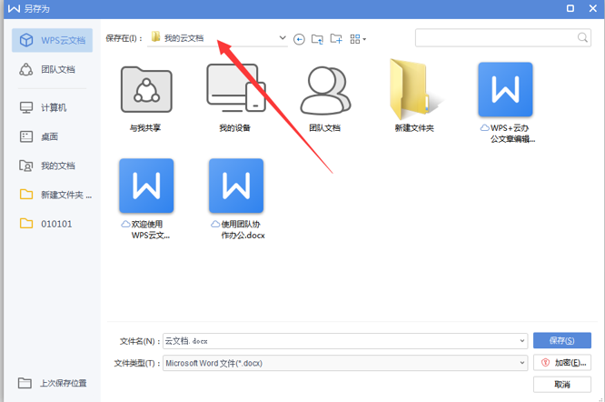Viewport: 605px width, 402px height.
Task: Open the view mode options icon
Action: coord(357,39)
